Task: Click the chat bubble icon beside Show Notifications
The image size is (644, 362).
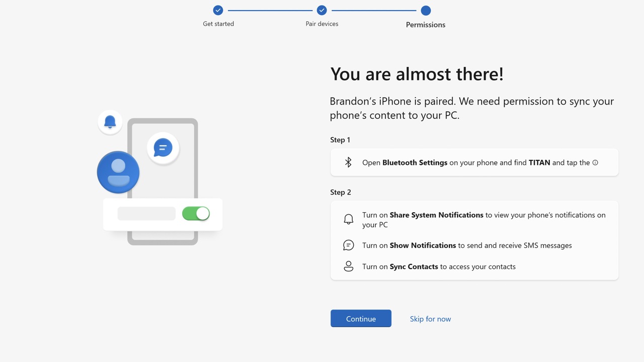Action: pyautogui.click(x=348, y=245)
